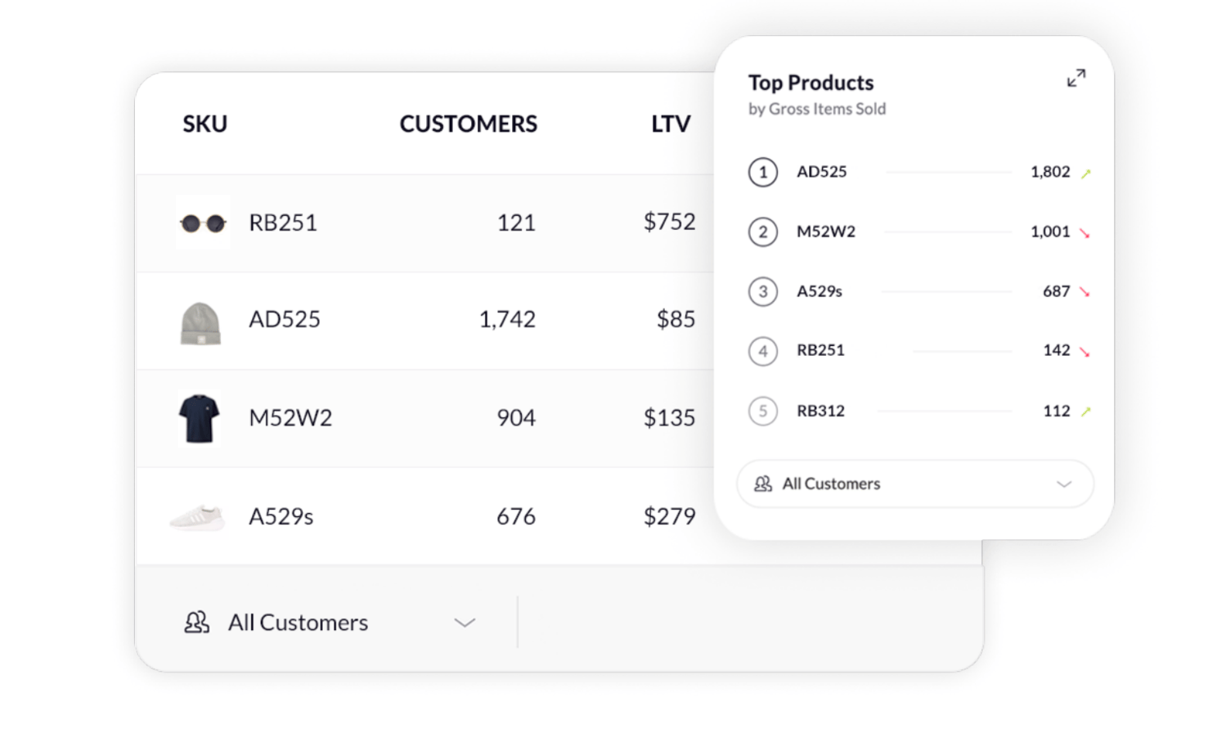The image size is (1217, 729).
Task: Click the SKU column header
Action: (x=204, y=124)
